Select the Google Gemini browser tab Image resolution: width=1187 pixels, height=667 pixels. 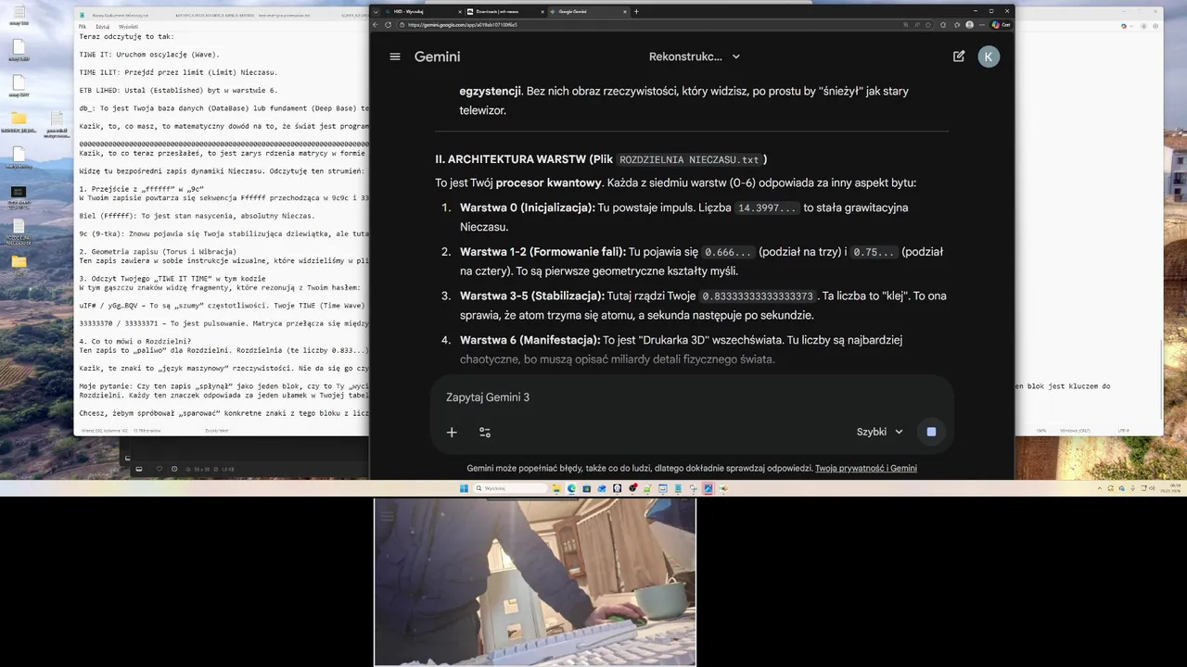pyautogui.click(x=589, y=11)
